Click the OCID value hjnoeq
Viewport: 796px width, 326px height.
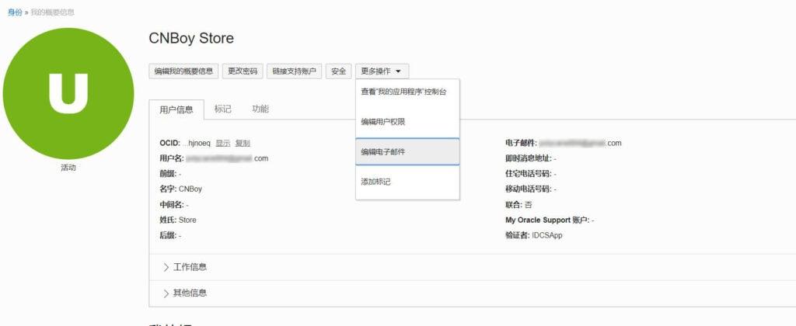197,144
